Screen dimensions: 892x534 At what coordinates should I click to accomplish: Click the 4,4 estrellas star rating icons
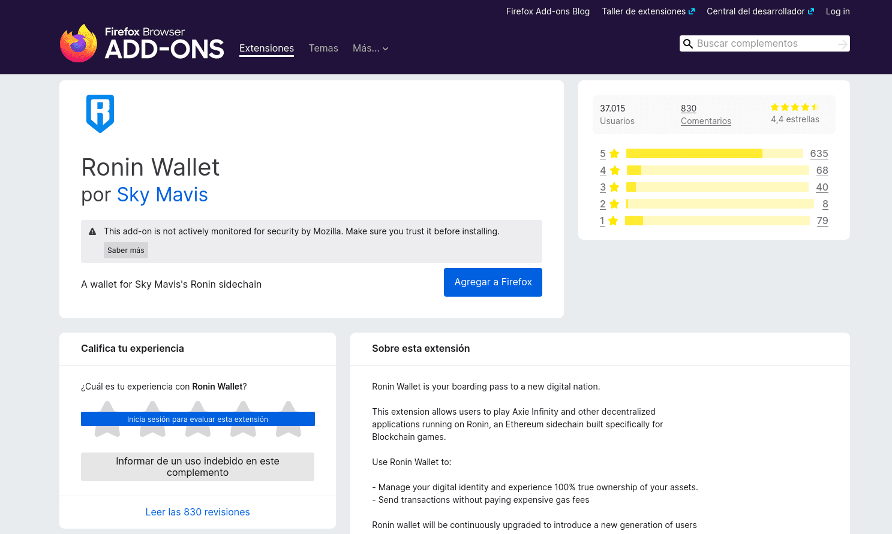[795, 107]
